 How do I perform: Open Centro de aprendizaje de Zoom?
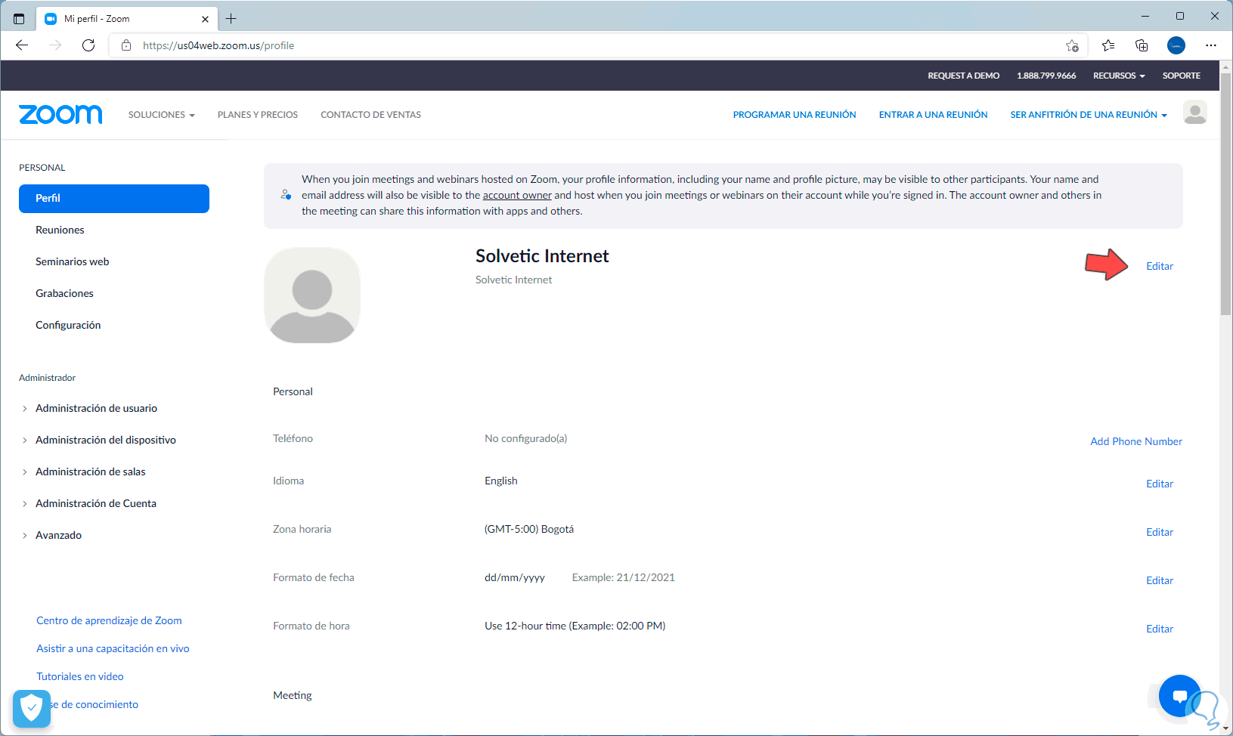click(x=109, y=620)
